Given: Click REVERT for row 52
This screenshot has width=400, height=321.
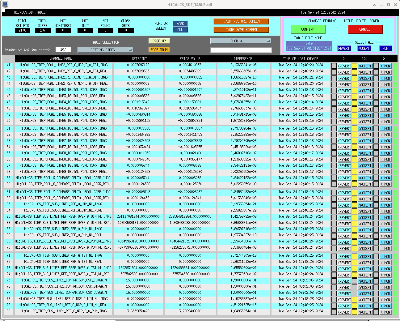Looking at the screenshot, I should [344, 135].
